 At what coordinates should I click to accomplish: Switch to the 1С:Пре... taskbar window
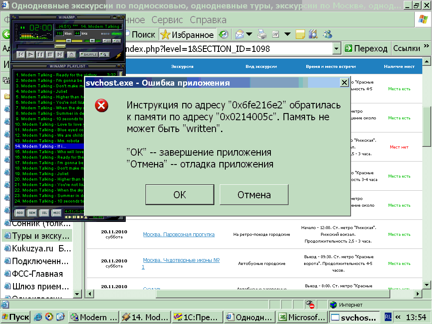(x=197, y=317)
